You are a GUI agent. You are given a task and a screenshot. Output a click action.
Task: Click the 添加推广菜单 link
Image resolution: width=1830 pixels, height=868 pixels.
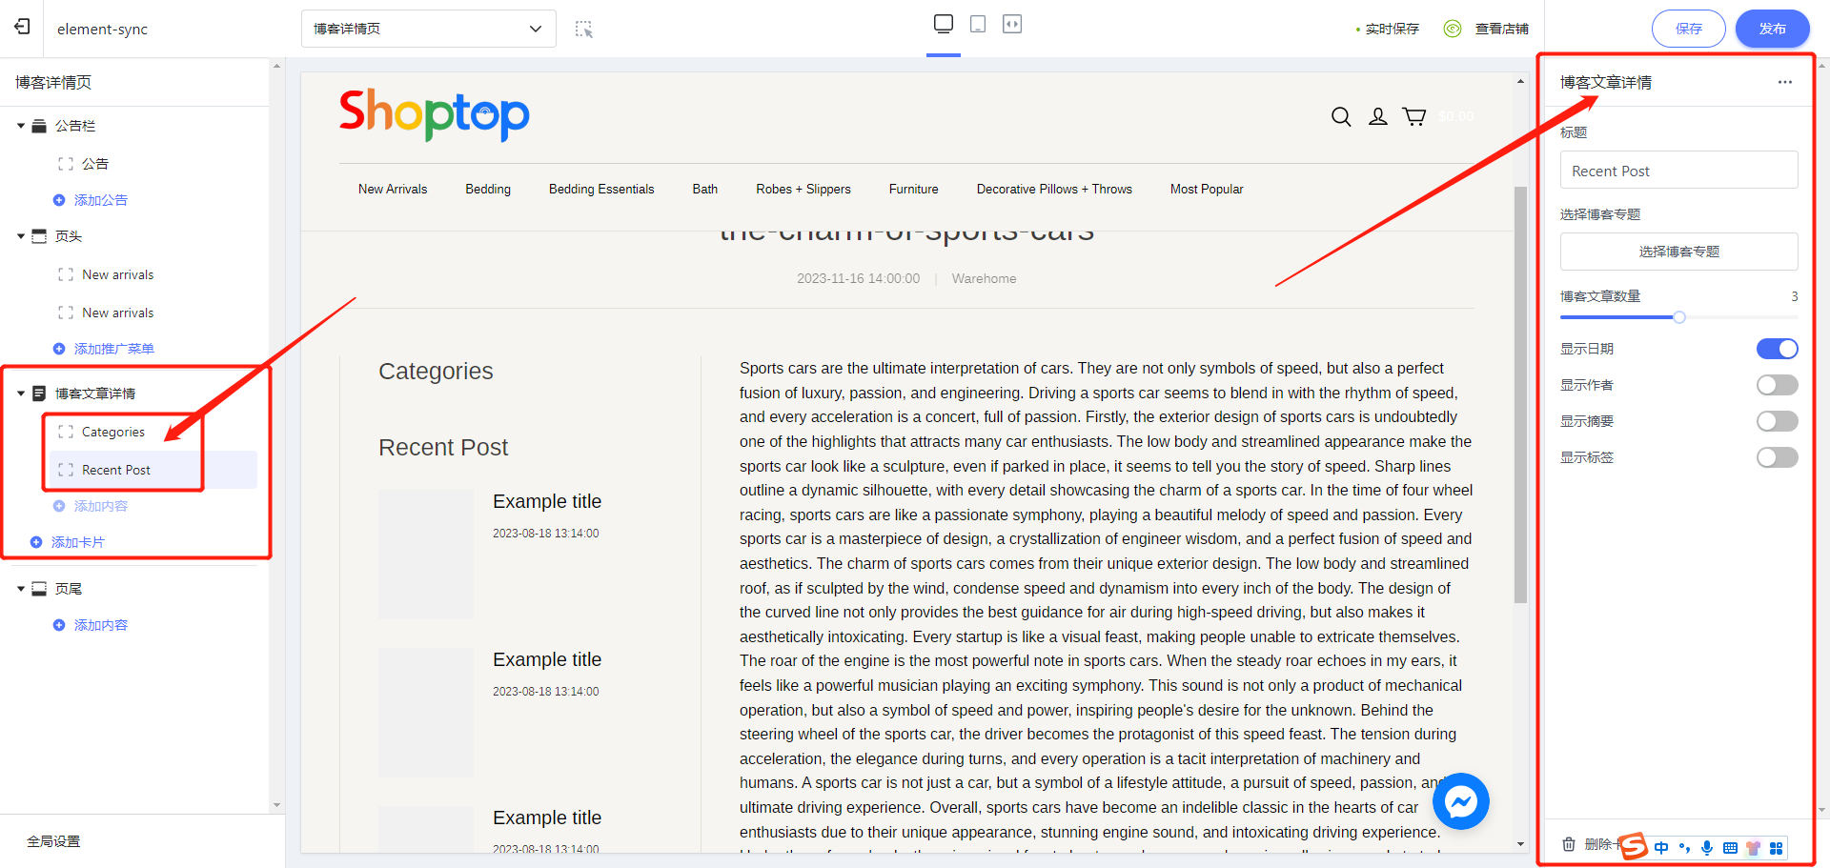[x=114, y=349]
